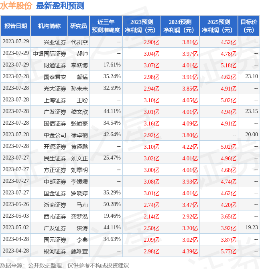Image resolution: width=260 pixels, height=269 pixels.
Task: Click analyst name 洪涛
Action: click(82, 228)
